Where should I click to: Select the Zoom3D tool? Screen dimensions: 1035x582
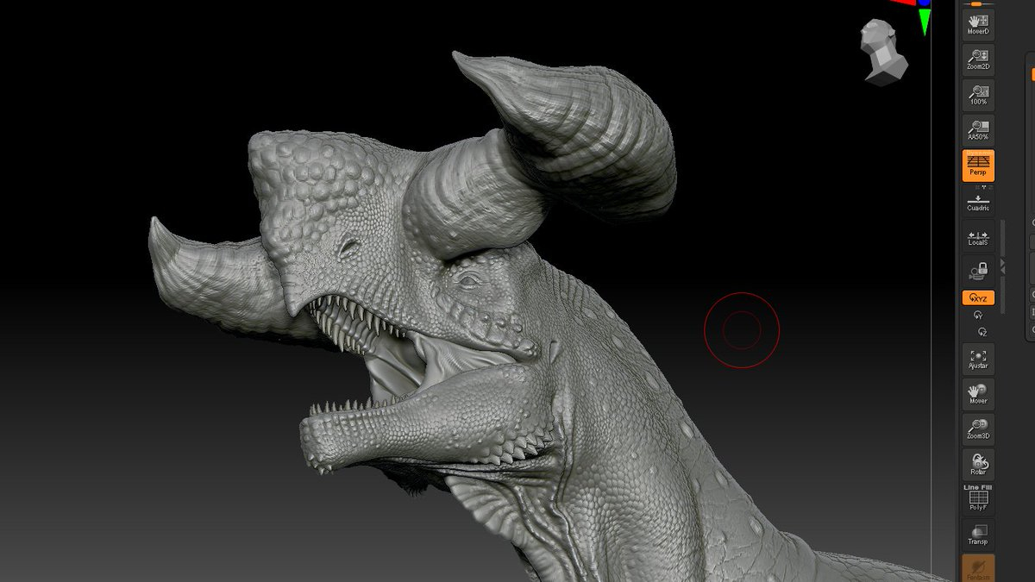(978, 429)
